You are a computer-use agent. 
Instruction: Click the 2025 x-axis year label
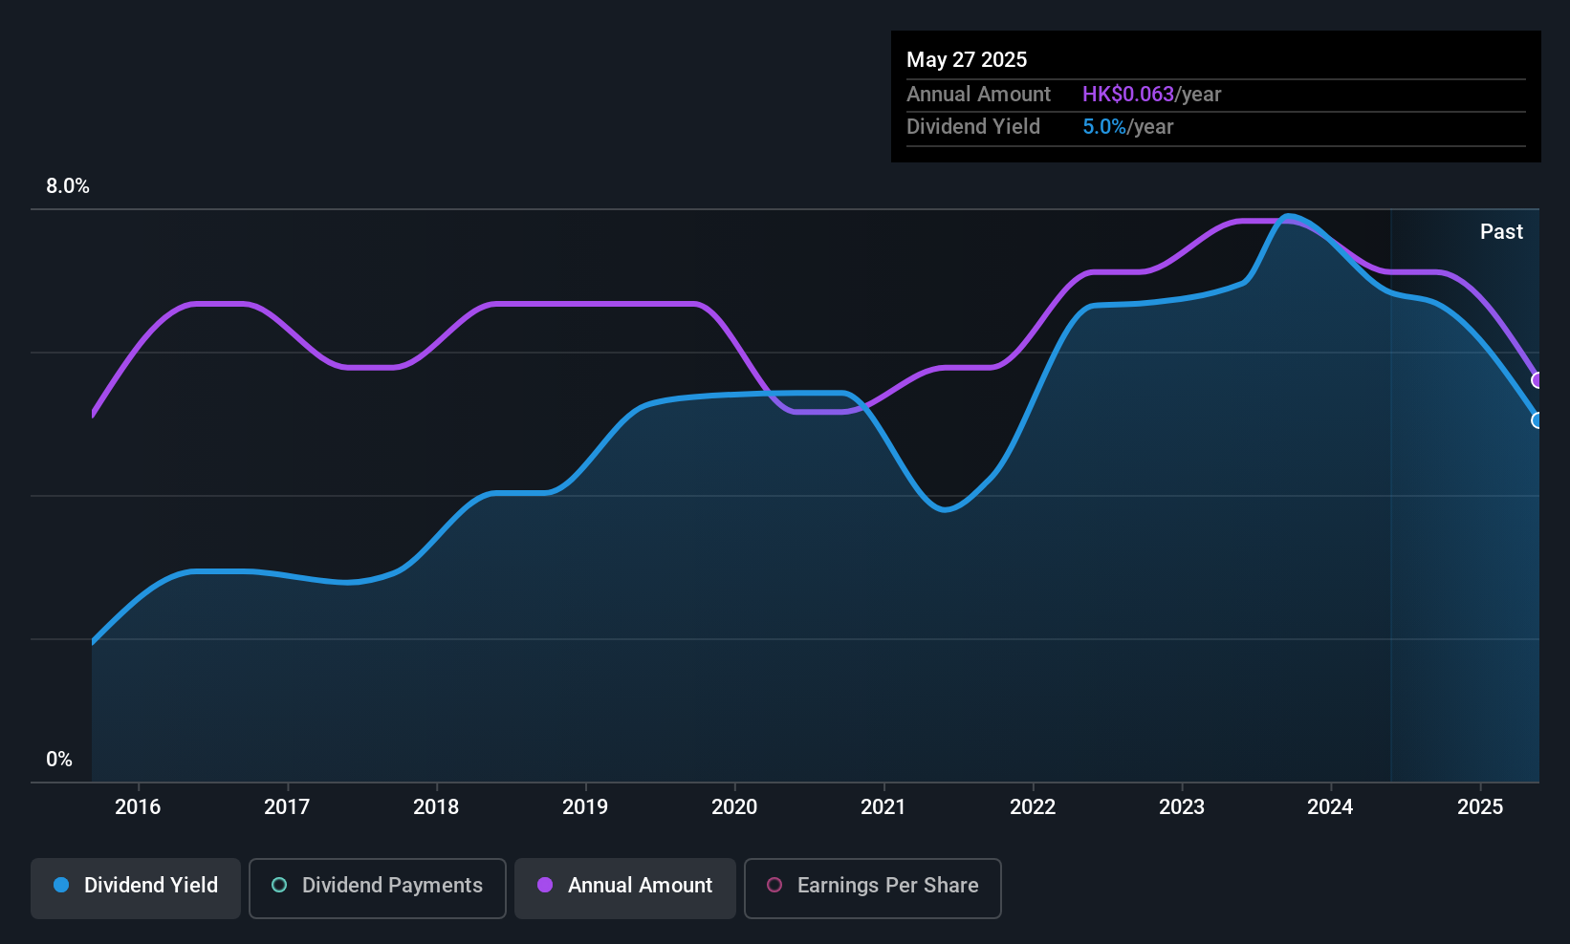1480,806
